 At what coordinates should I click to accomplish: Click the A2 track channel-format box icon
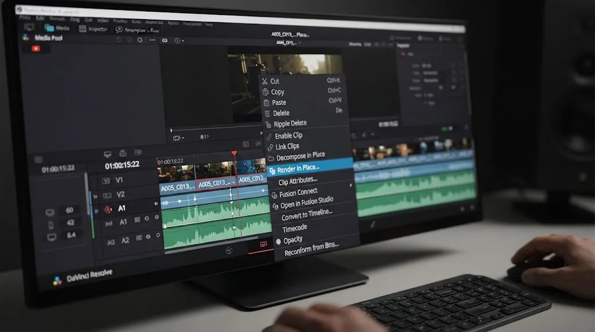[x=139, y=237]
